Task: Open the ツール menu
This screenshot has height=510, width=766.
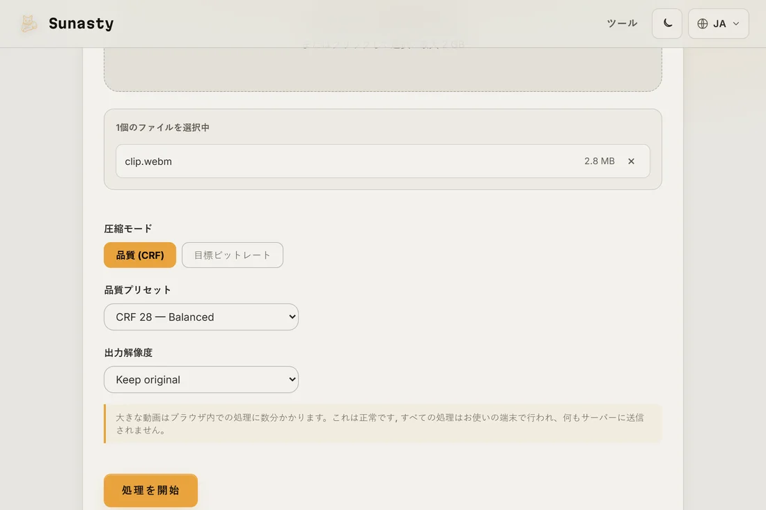Action: pos(622,24)
